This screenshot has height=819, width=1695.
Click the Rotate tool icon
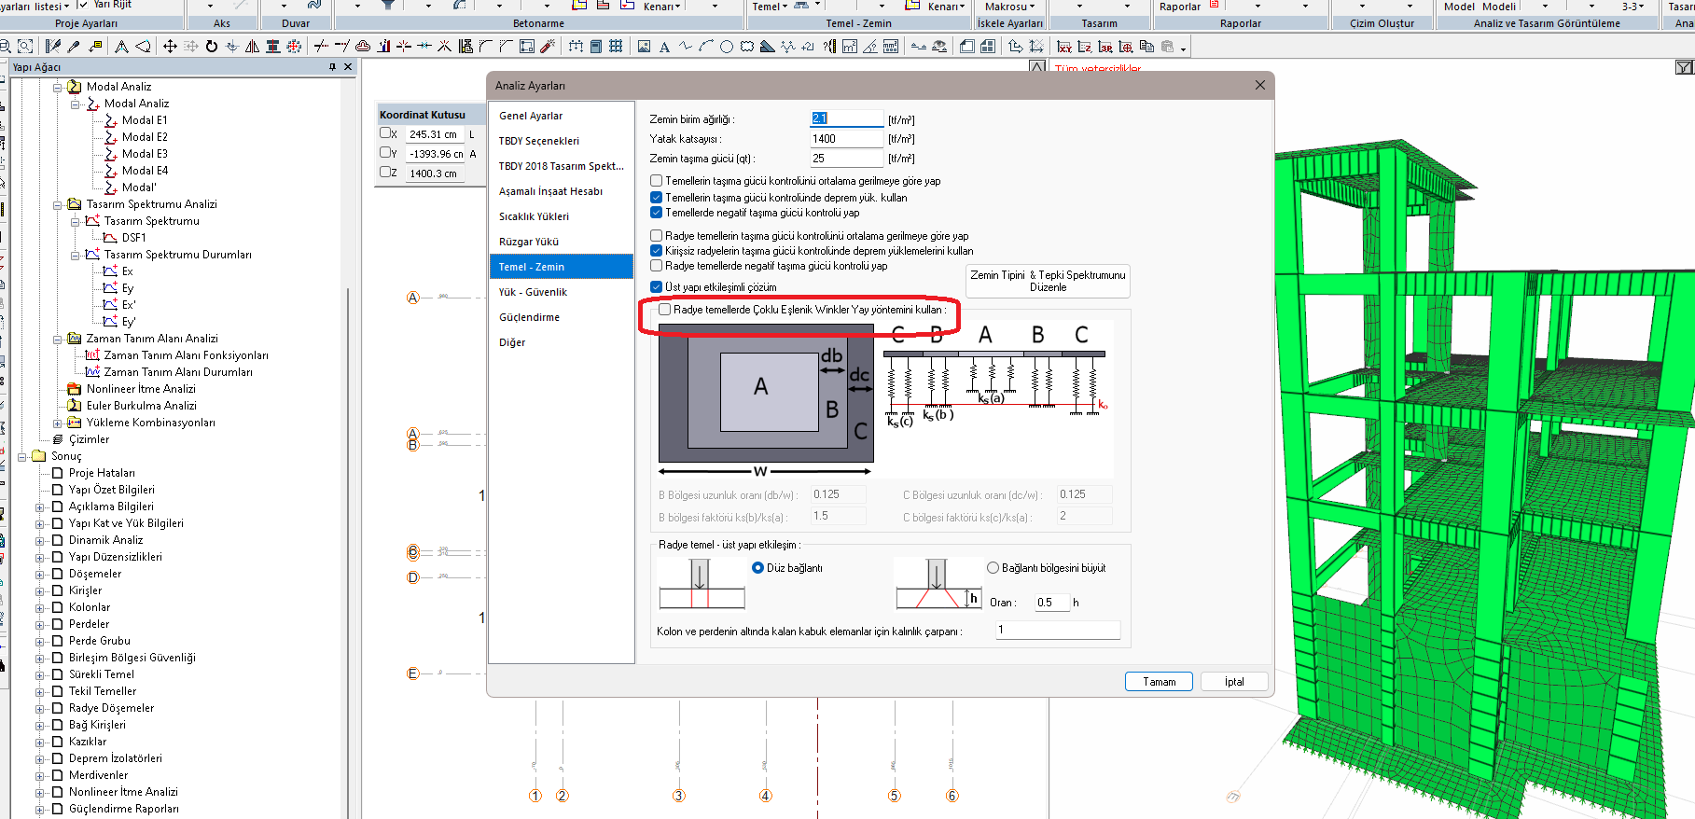[x=212, y=46]
